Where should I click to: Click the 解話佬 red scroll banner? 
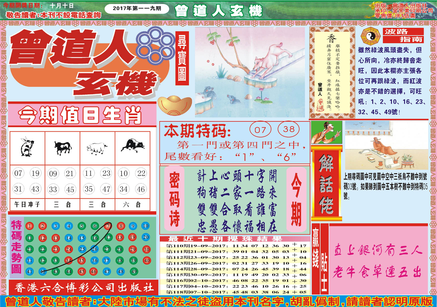(327, 184)
